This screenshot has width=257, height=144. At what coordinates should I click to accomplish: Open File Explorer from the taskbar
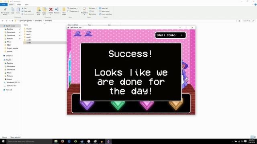pos(56,141)
